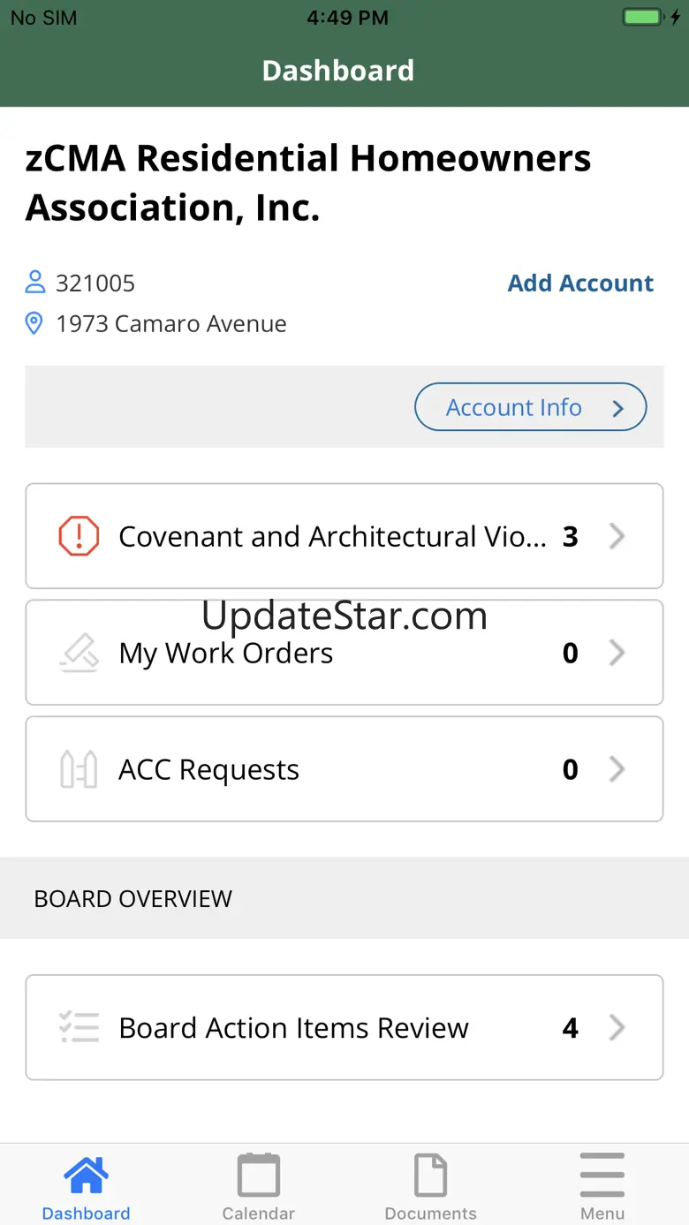The width and height of the screenshot is (689, 1225).
Task: Tap the Dashboard home icon
Action: tap(86, 1176)
